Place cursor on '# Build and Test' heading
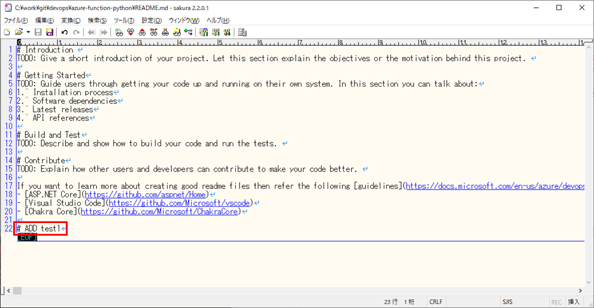The width and height of the screenshot is (594, 308). pyautogui.click(x=49, y=135)
